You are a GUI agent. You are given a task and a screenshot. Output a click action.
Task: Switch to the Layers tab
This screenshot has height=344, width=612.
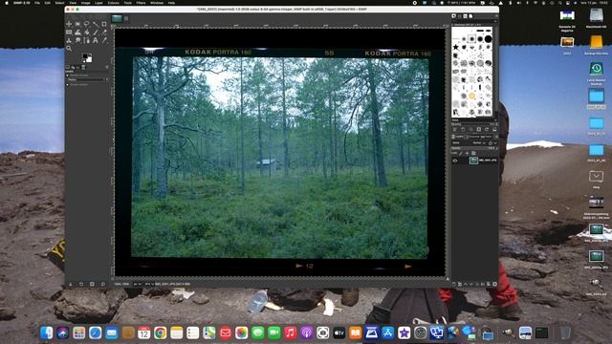(x=458, y=137)
